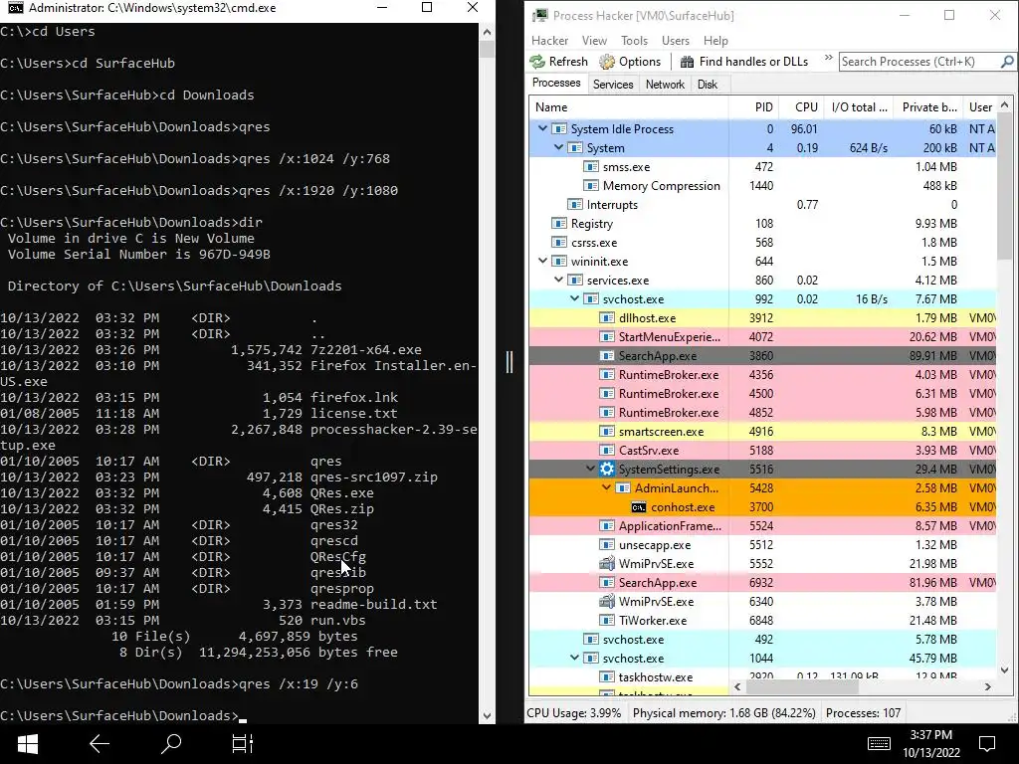Viewport: 1019px width, 764px height.
Task: Expand the toolbar overflow chevron
Action: pos(829,59)
